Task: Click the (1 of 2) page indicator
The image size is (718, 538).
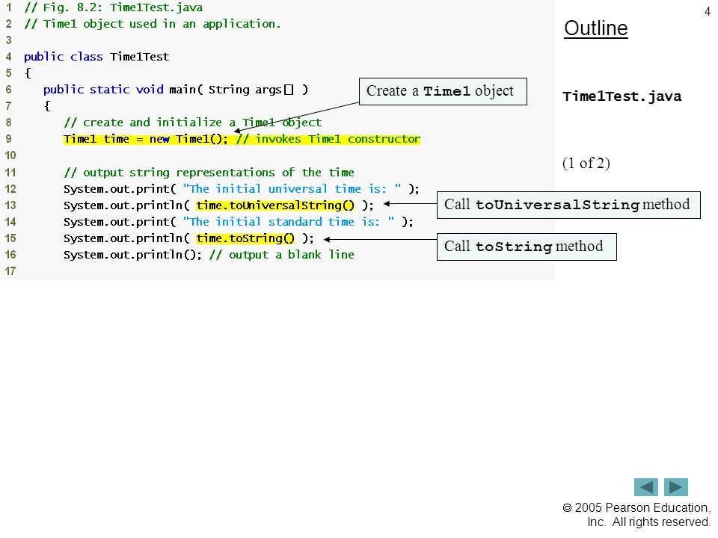Action: pos(586,164)
